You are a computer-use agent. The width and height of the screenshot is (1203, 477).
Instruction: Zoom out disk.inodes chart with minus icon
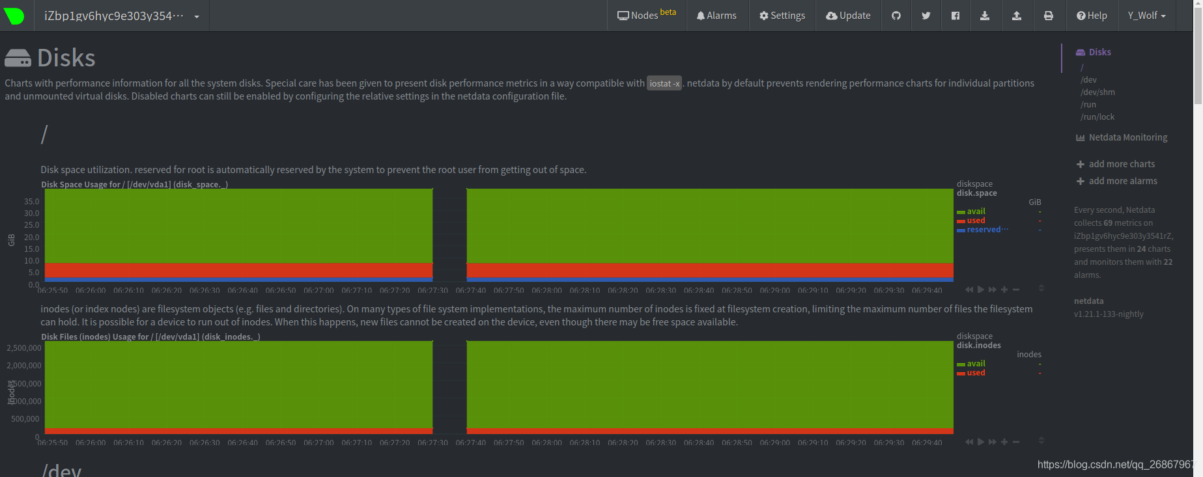[1016, 442]
